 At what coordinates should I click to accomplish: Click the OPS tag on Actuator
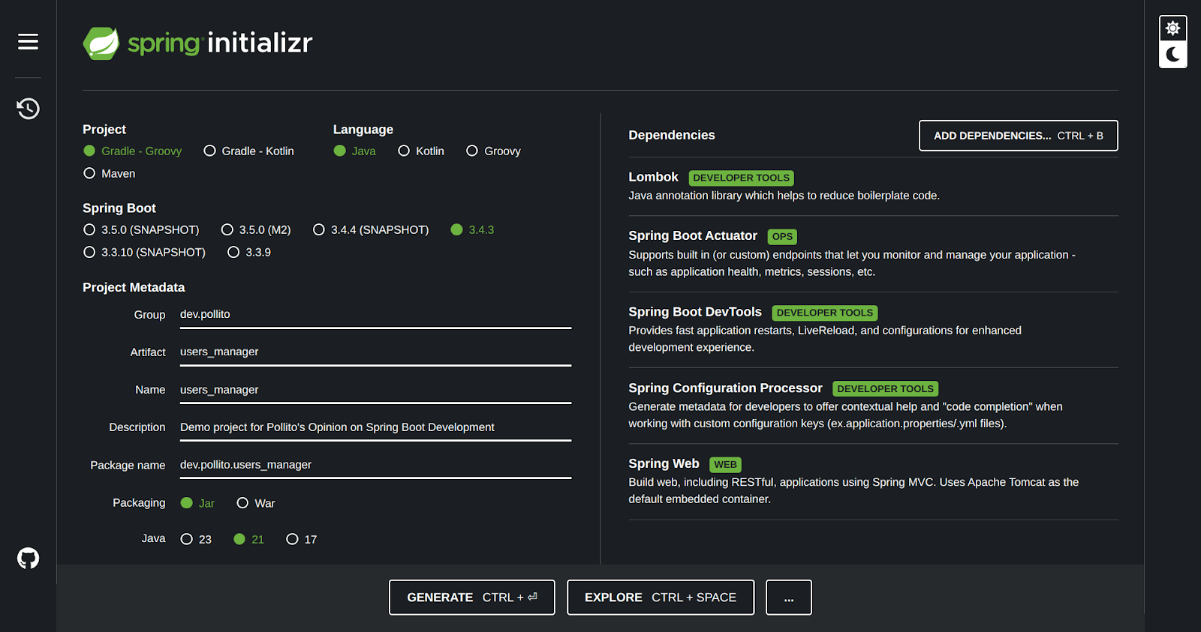pyautogui.click(x=782, y=237)
